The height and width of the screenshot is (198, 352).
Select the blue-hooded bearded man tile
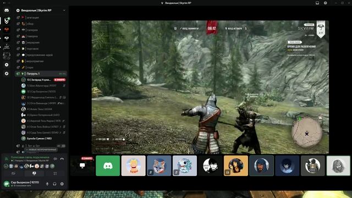(x=262, y=166)
